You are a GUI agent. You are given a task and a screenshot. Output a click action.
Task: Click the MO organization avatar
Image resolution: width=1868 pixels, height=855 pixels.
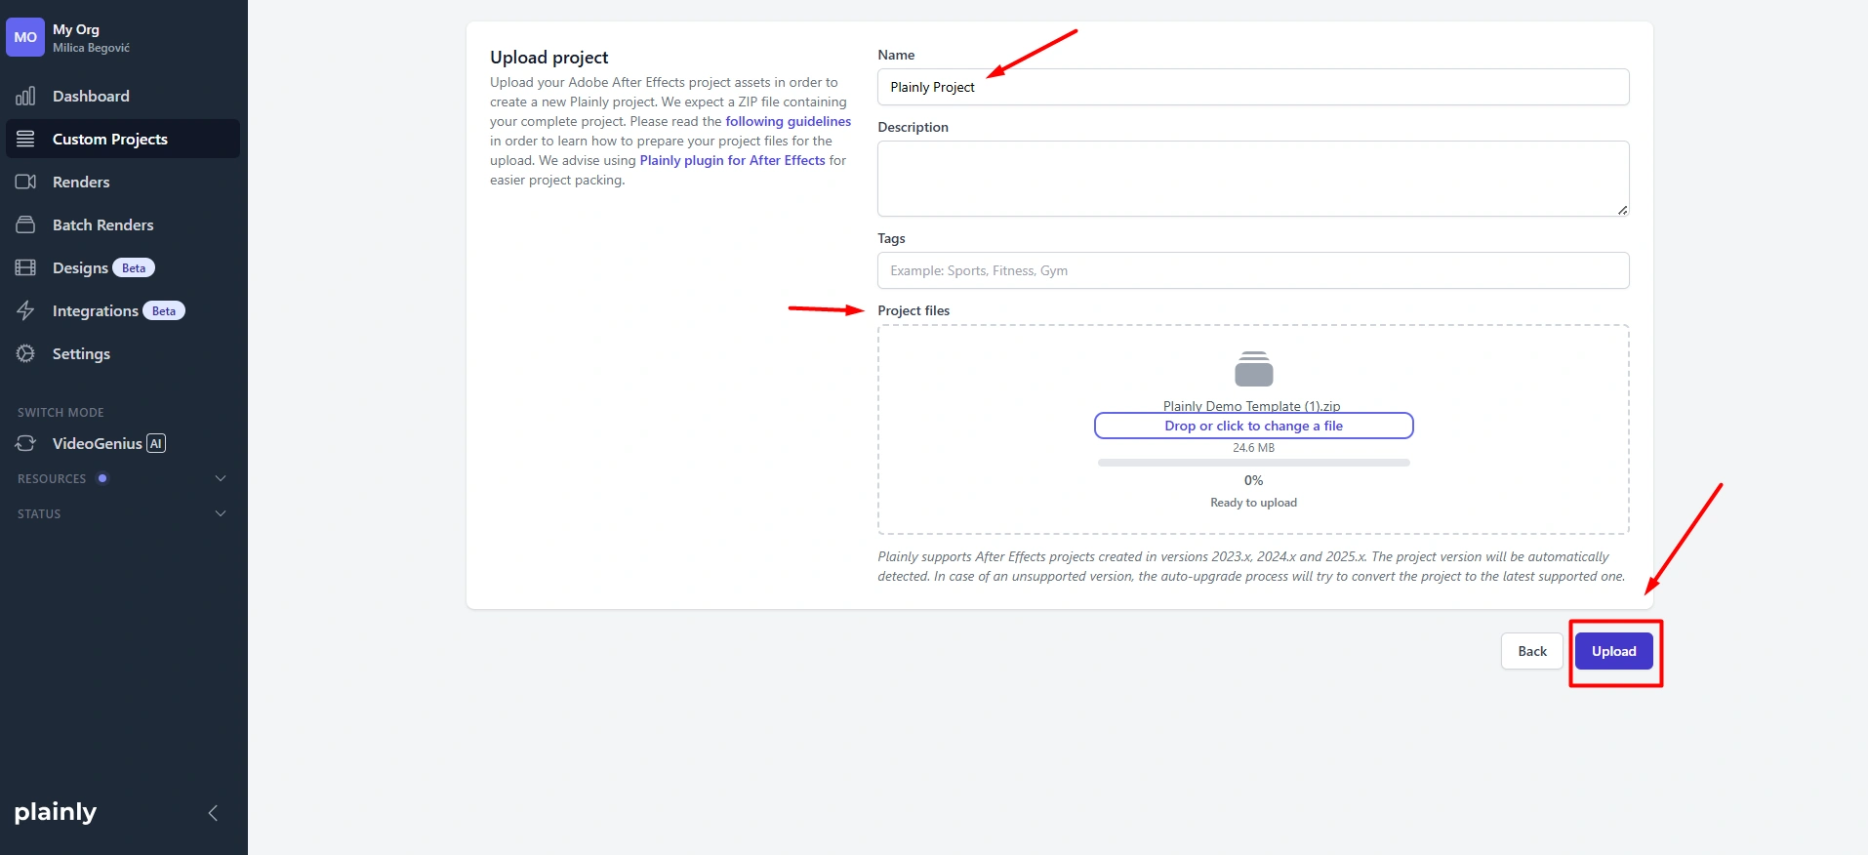pyautogui.click(x=25, y=37)
